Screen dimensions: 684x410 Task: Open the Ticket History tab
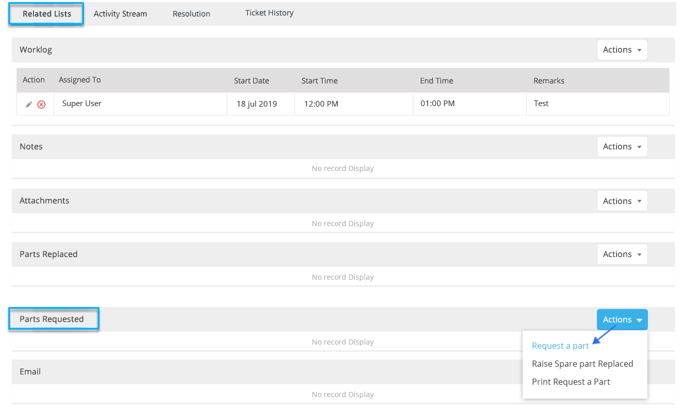pos(269,13)
